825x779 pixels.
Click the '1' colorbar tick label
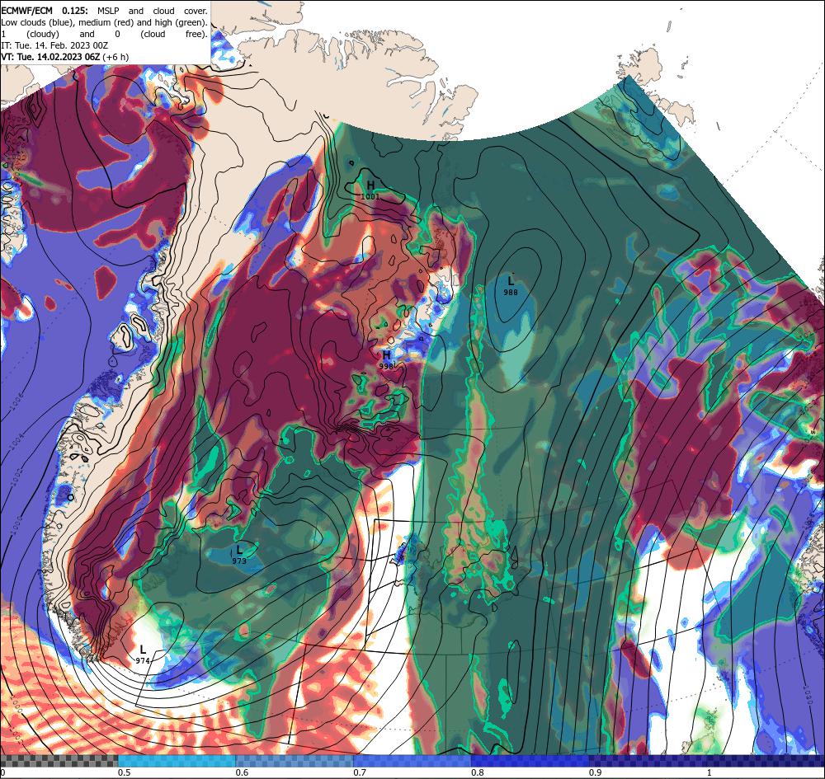tap(709, 772)
